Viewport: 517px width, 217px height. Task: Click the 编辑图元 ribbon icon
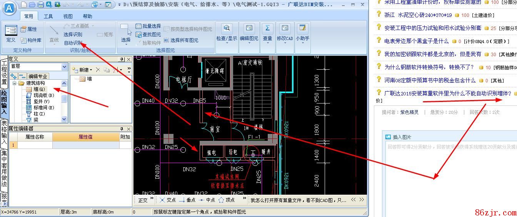coord(249,33)
